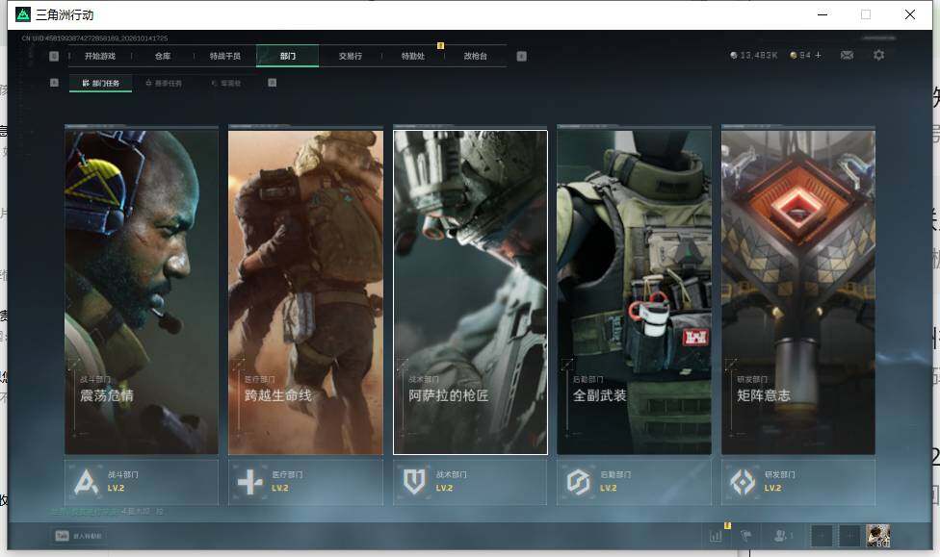The height and width of the screenshot is (557, 940).
Task: Click the 后勤部门 hexagon icon
Action: pos(579,482)
